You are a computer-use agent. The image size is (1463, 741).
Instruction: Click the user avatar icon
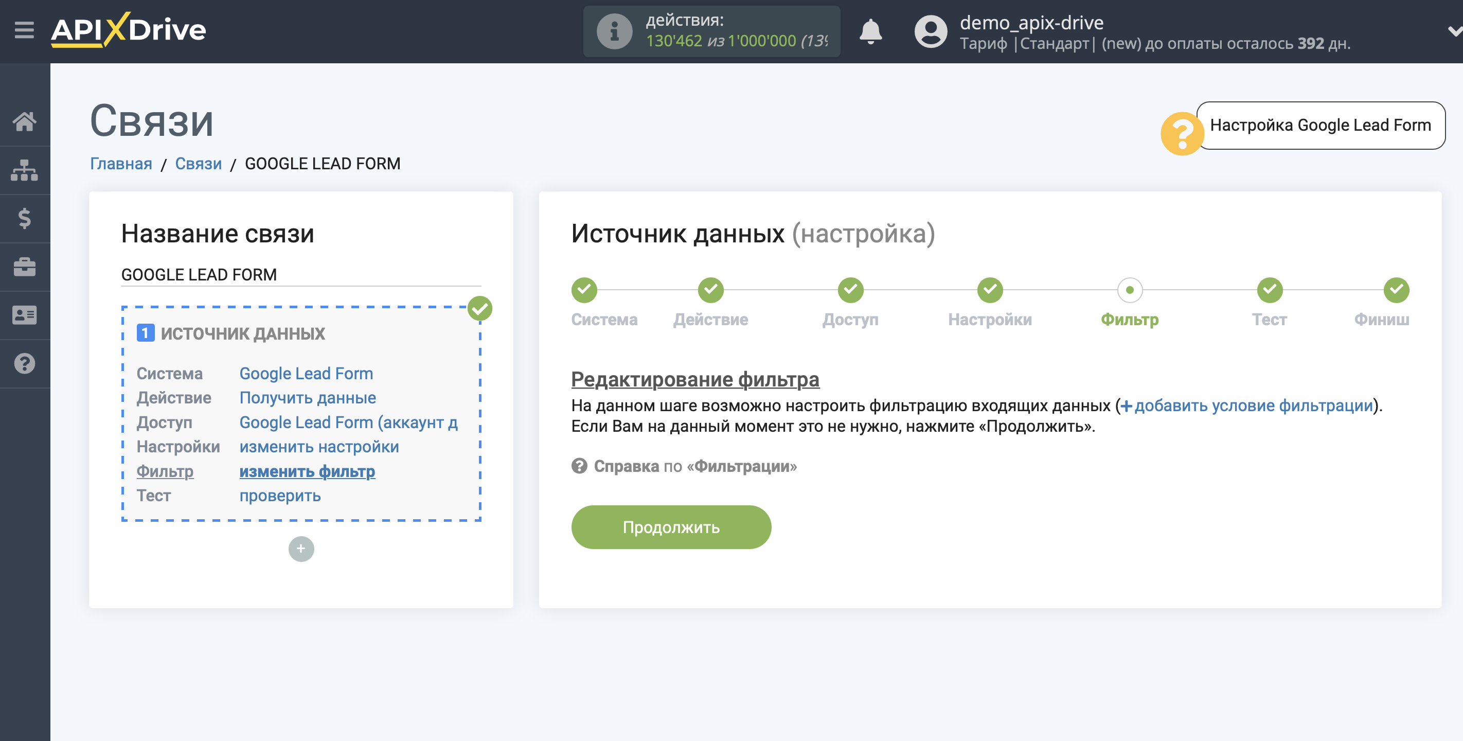pyautogui.click(x=930, y=31)
